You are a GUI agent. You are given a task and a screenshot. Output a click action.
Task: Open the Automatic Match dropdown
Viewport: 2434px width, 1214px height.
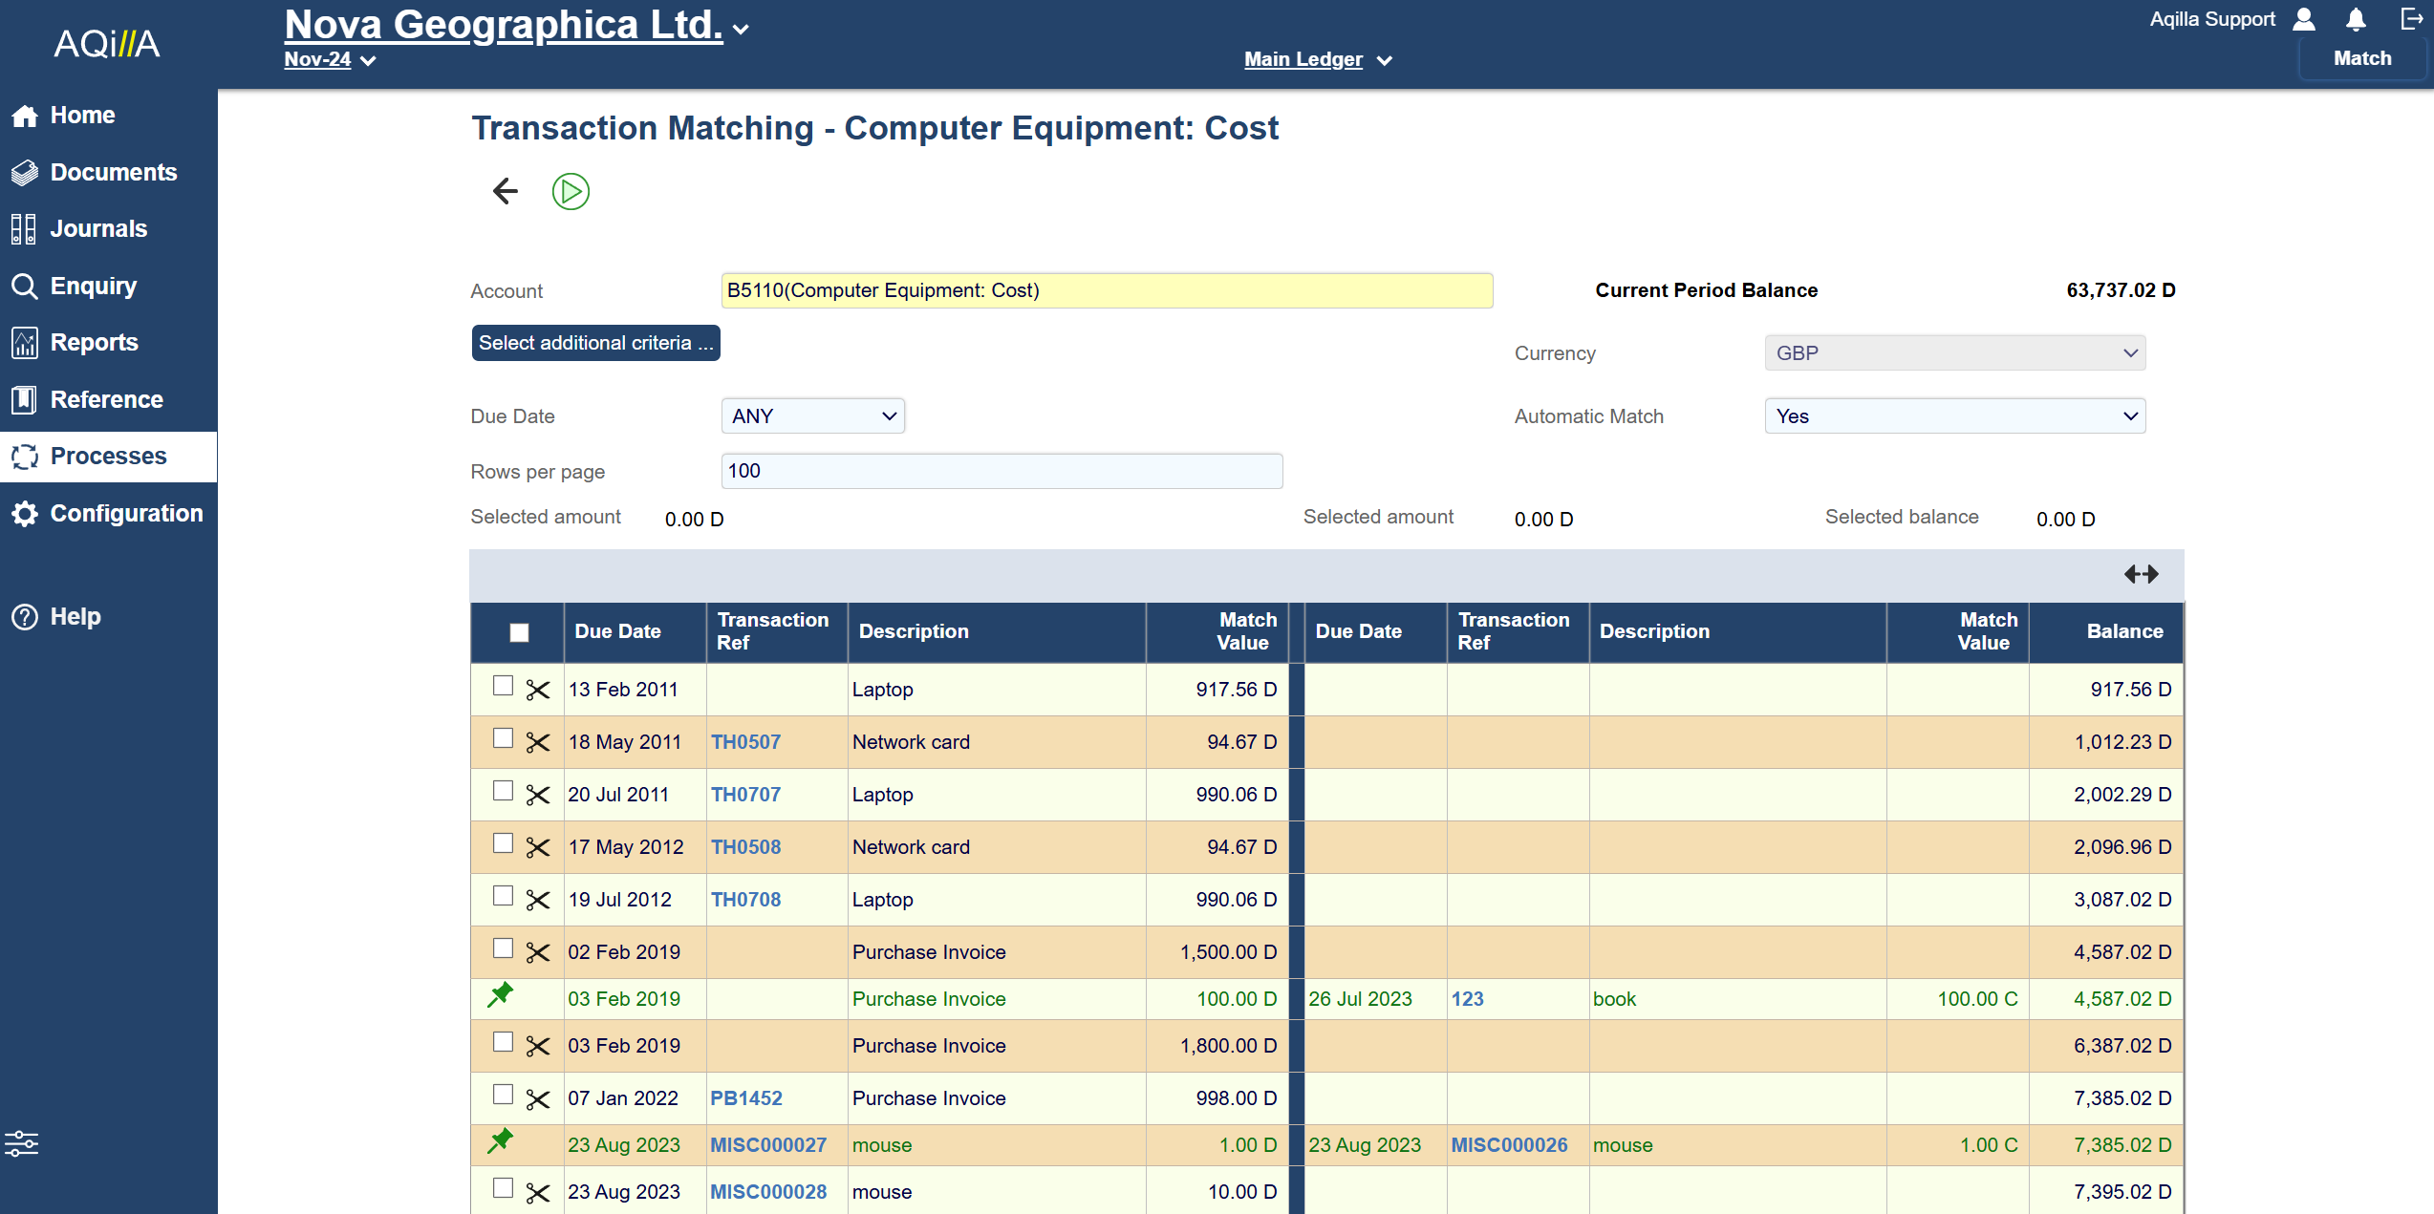(1954, 416)
